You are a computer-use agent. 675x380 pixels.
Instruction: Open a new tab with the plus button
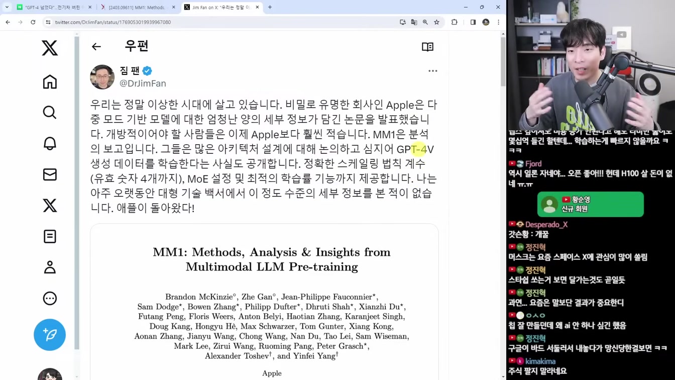[270, 7]
